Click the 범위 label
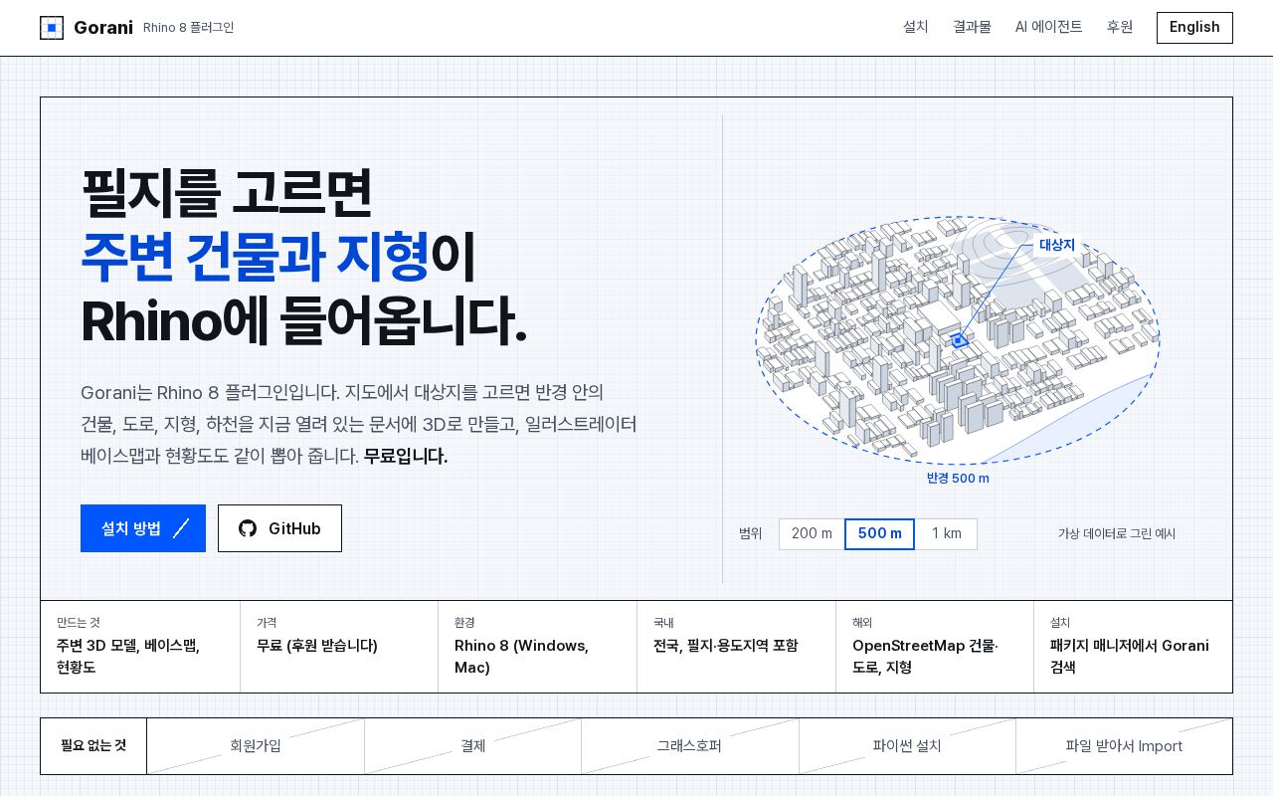Image resolution: width=1273 pixels, height=796 pixels. tap(751, 534)
